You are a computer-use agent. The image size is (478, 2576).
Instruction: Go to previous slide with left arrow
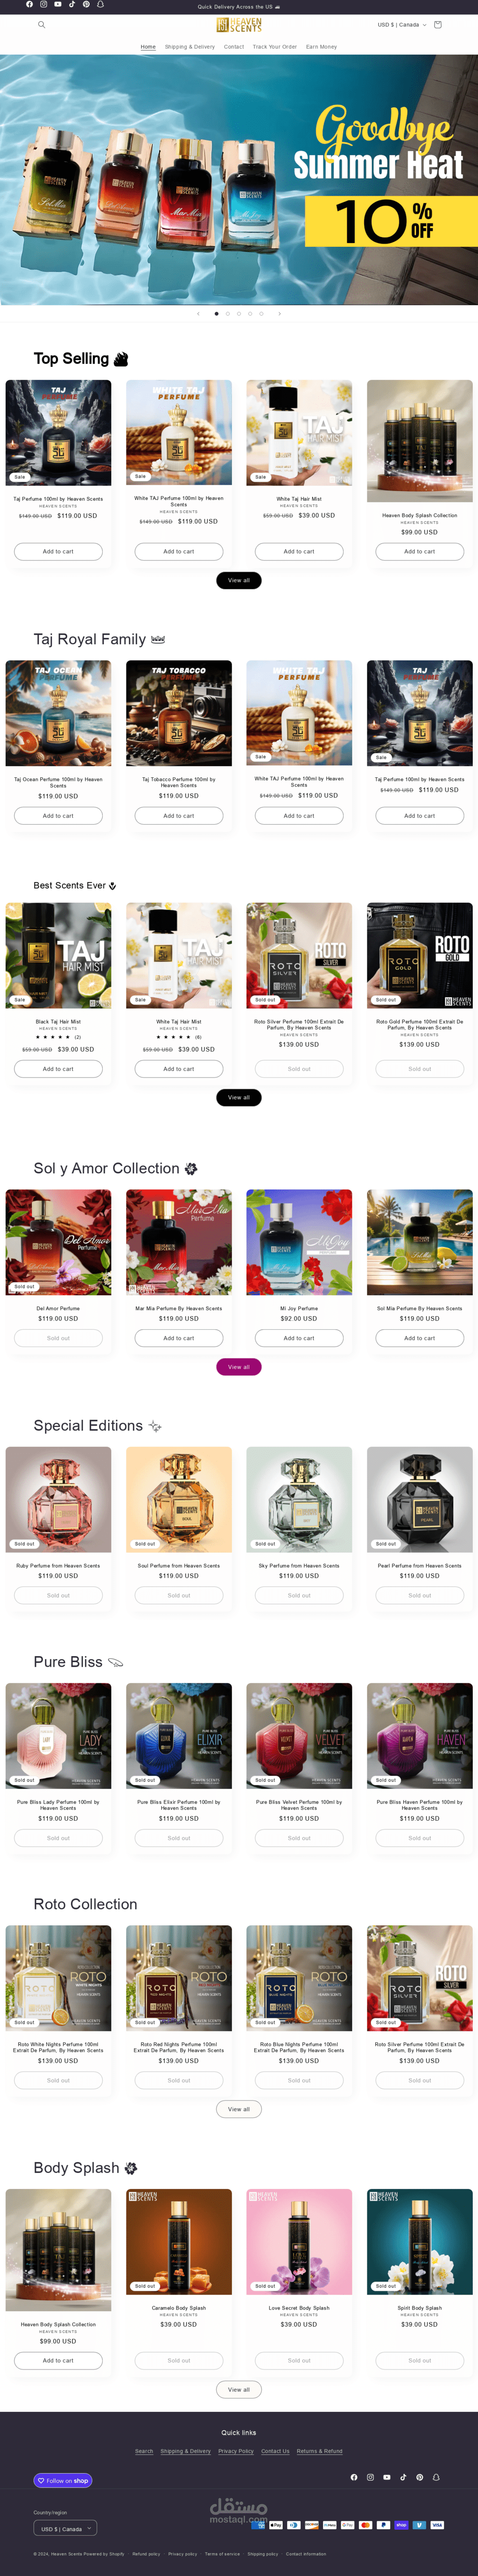(x=197, y=314)
